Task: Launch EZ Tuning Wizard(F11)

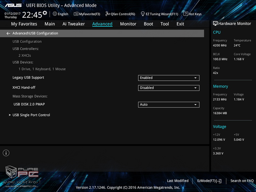Action: pos(159,14)
